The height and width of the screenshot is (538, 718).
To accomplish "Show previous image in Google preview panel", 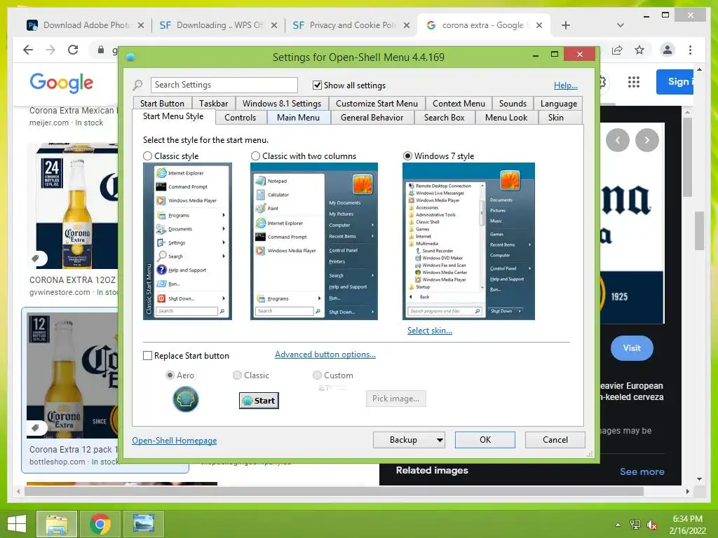I will tap(617, 140).
